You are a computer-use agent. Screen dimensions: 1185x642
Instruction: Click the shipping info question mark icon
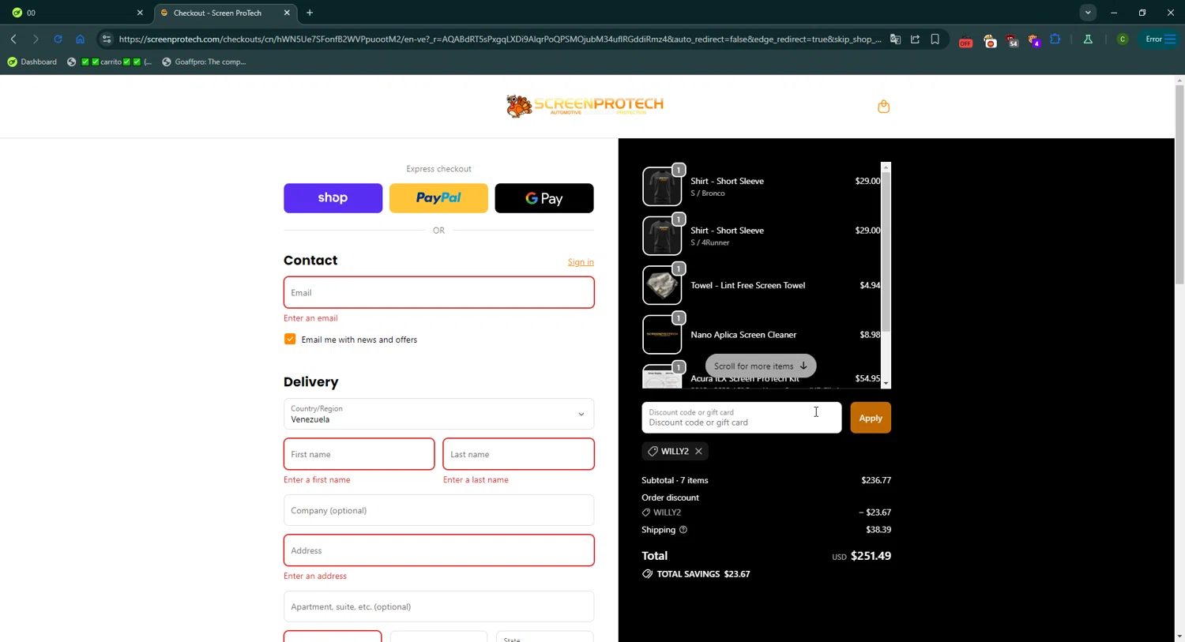pyautogui.click(x=683, y=530)
